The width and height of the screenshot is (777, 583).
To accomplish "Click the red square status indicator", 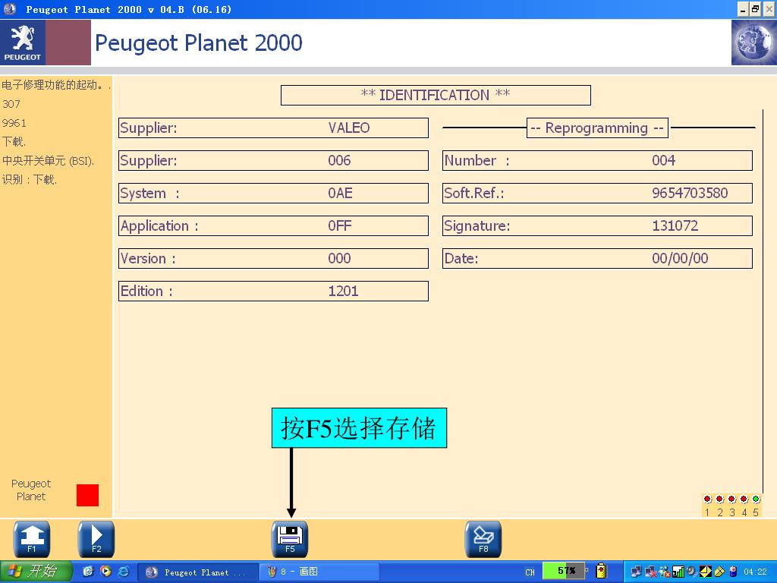I will 88,495.
